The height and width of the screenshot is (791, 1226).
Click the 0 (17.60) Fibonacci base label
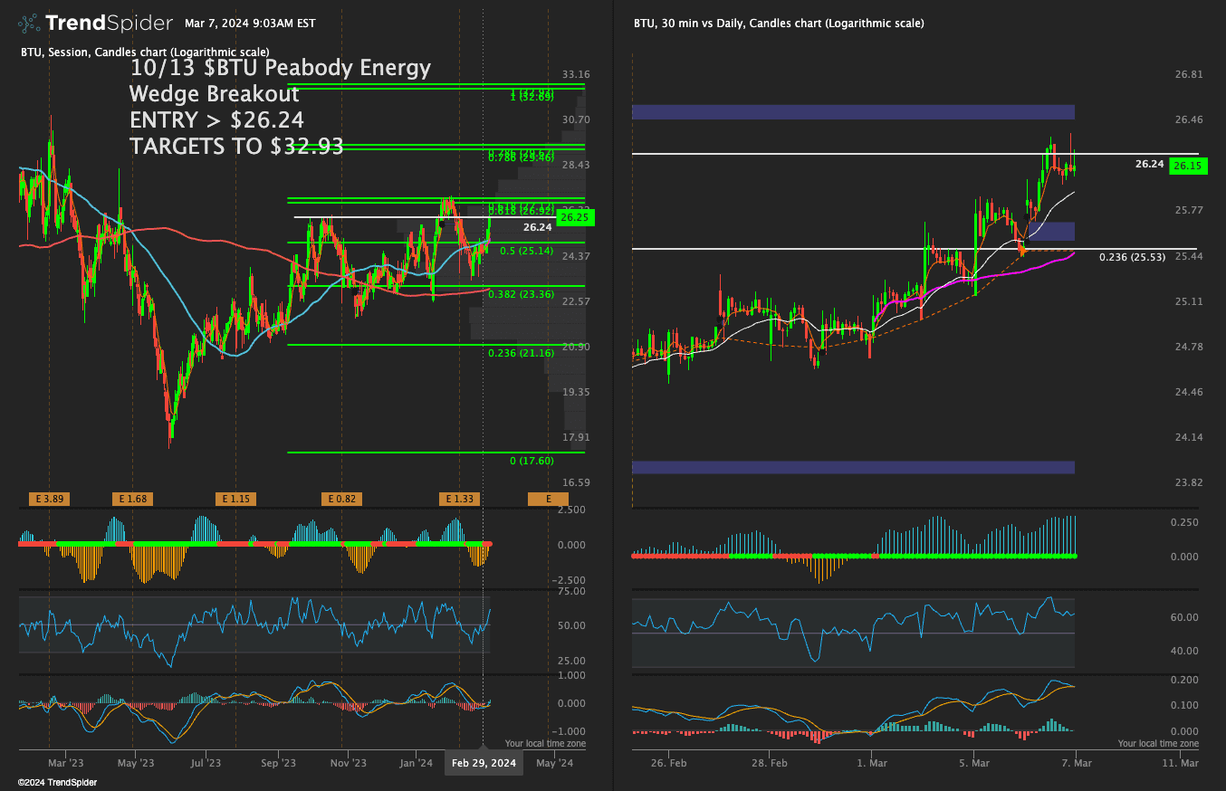pos(532,461)
